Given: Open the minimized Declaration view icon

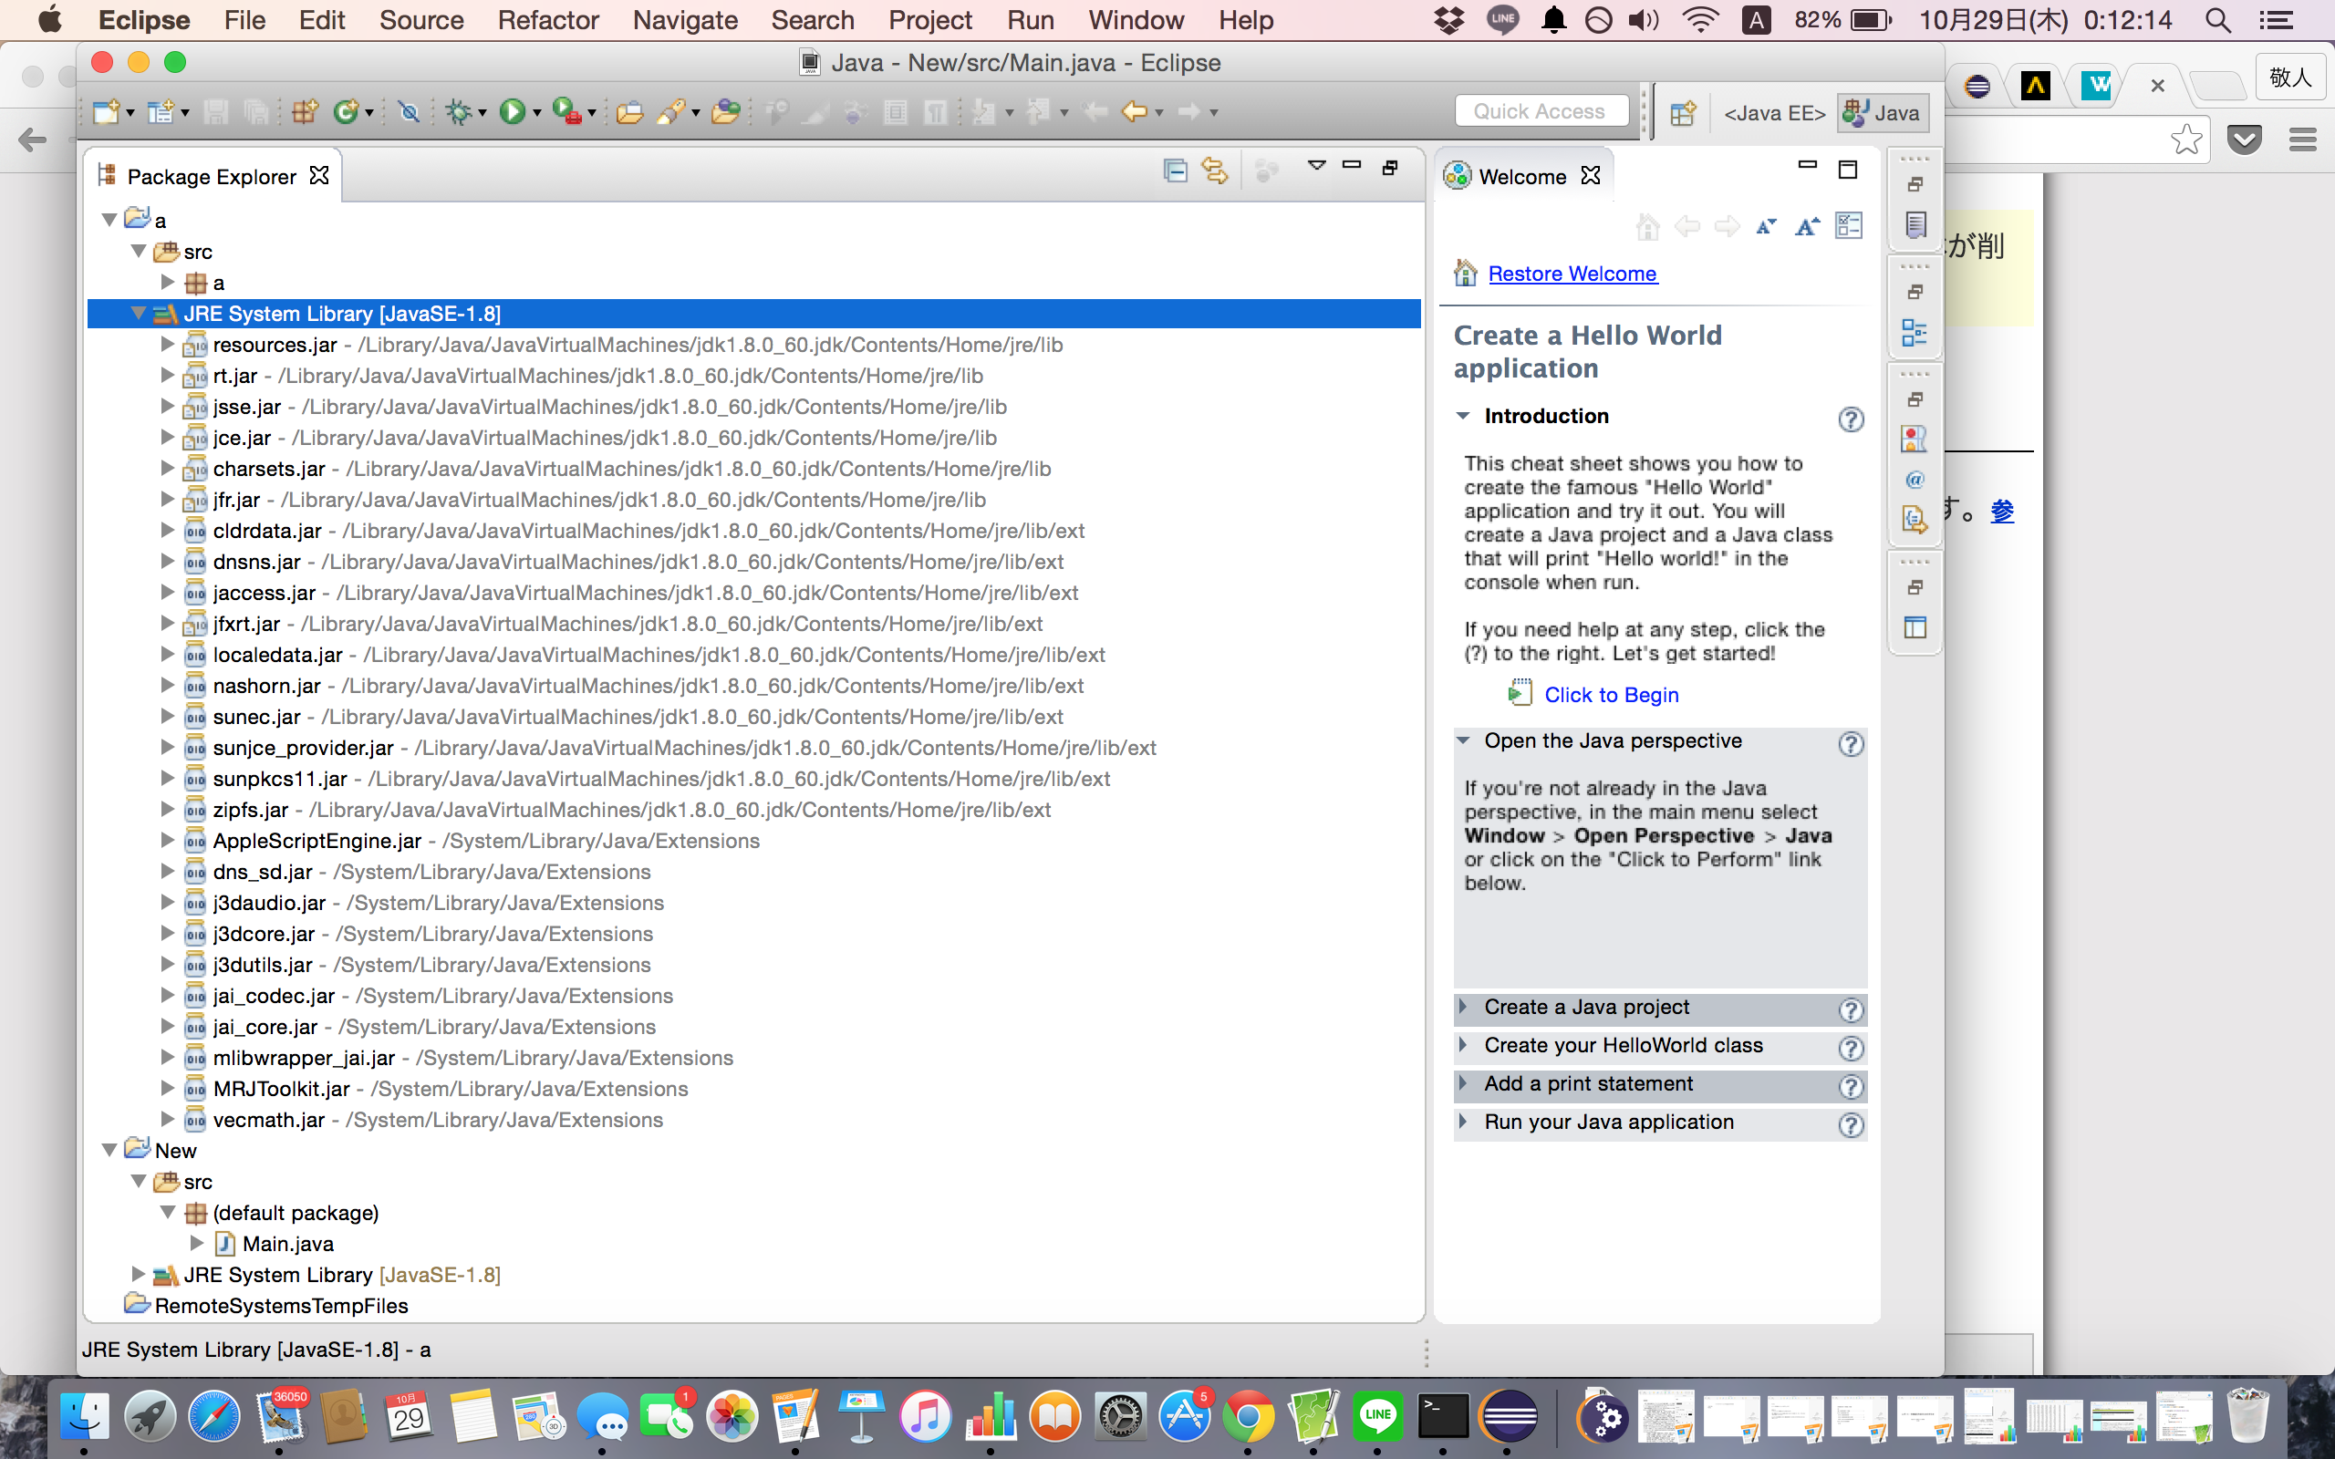Looking at the screenshot, I should 1915,520.
